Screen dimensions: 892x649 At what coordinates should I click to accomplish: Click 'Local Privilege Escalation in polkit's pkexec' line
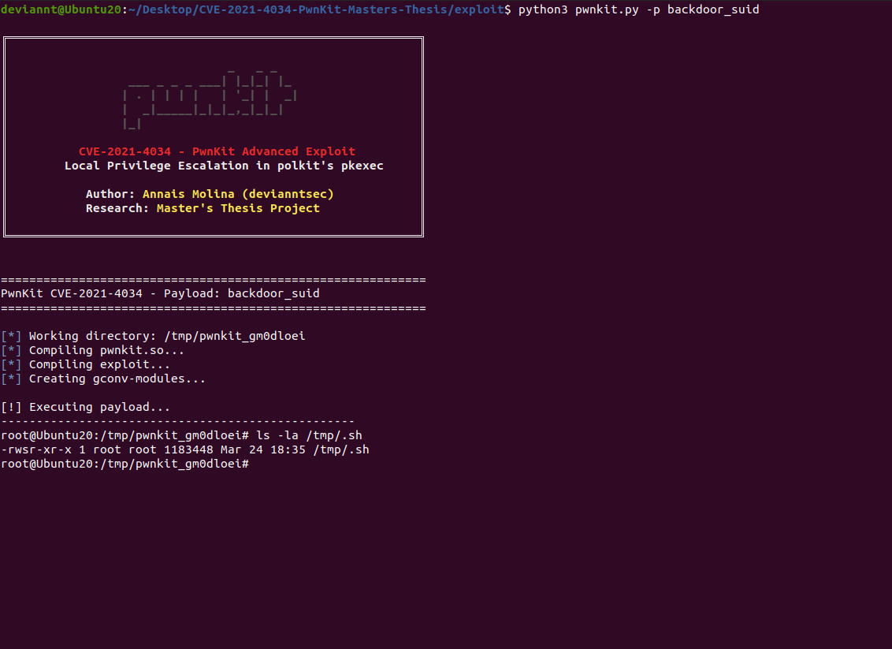click(224, 166)
